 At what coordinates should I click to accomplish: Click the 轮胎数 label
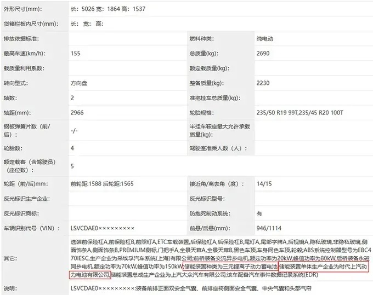(x=13, y=148)
